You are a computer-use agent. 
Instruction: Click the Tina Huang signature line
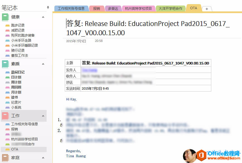click(76, 156)
